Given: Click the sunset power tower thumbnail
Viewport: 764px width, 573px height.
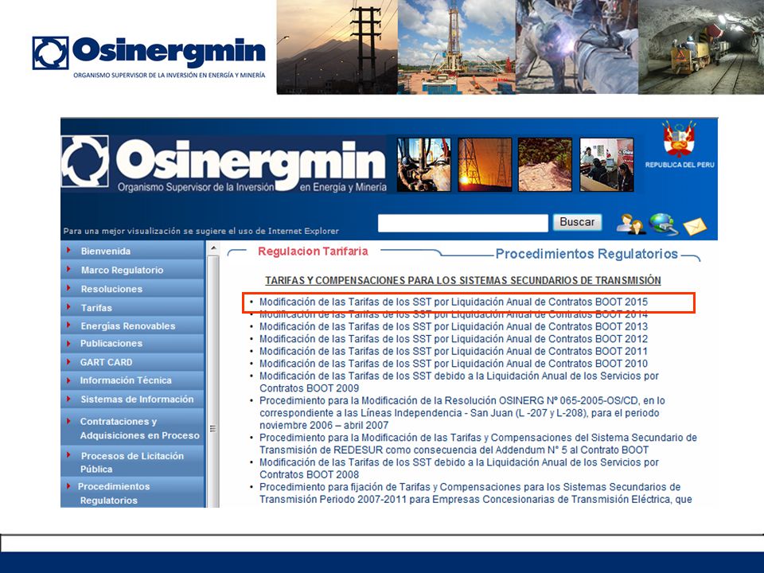Looking at the screenshot, I should tap(485, 165).
